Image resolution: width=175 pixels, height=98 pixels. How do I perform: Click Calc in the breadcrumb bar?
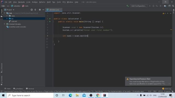[3, 6]
